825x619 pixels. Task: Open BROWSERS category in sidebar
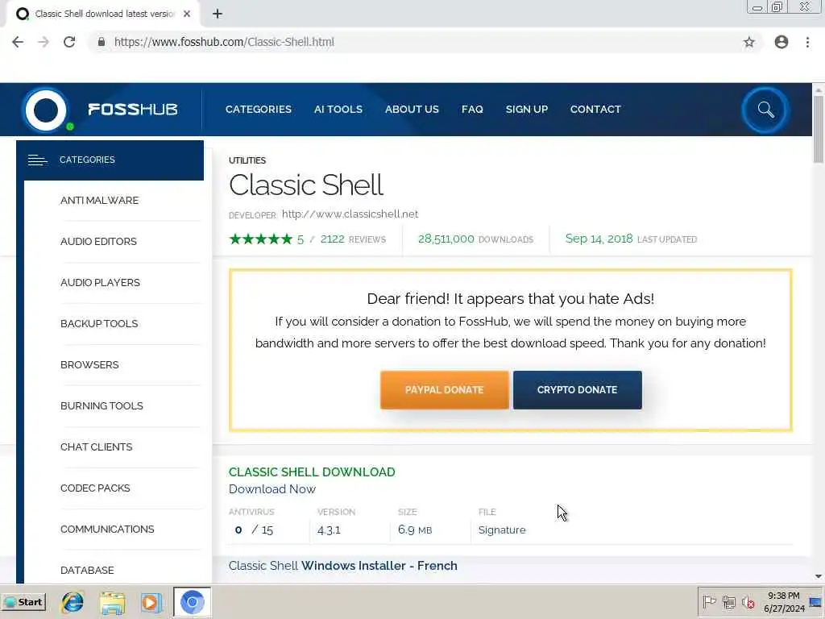point(89,365)
